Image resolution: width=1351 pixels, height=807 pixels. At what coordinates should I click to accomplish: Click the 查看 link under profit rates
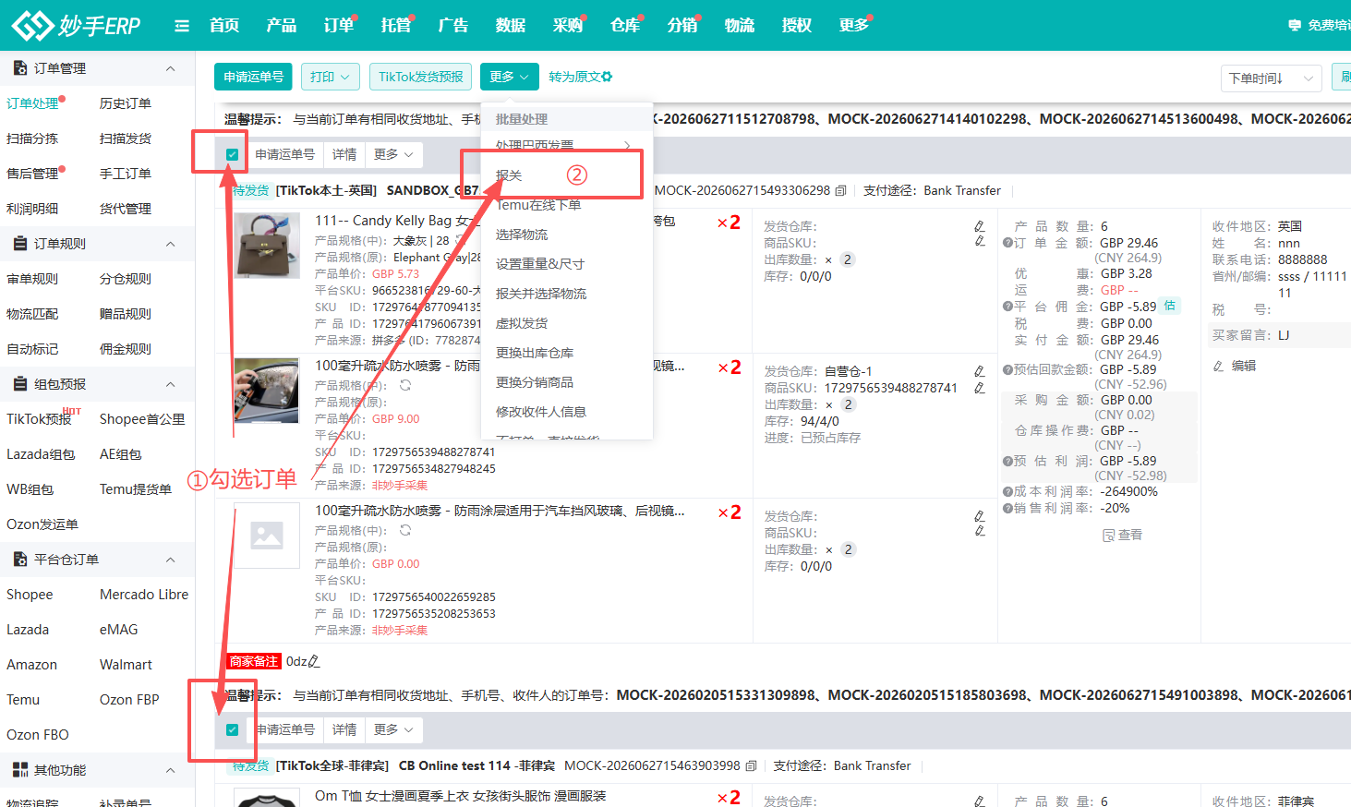click(x=1123, y=535)
